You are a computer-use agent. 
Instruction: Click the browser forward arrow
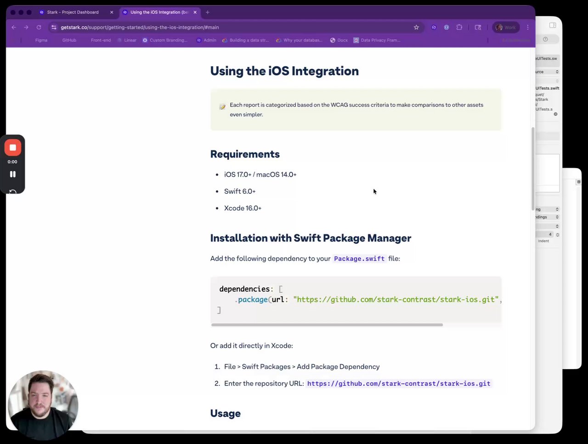click(26, 28)
